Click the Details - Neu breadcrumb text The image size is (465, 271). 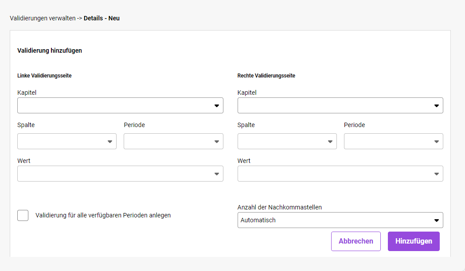(102, 18)
